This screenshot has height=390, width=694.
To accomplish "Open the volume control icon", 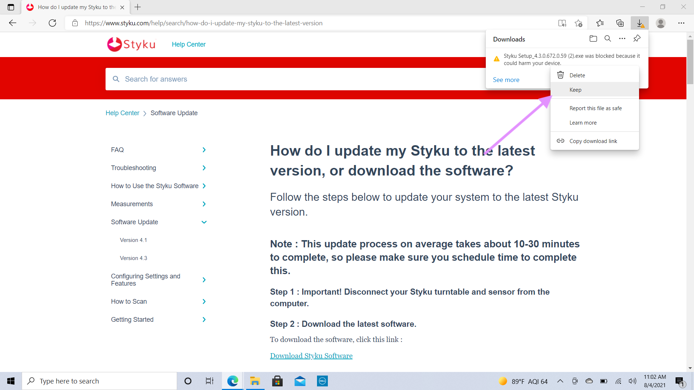I will pos(632,381).
